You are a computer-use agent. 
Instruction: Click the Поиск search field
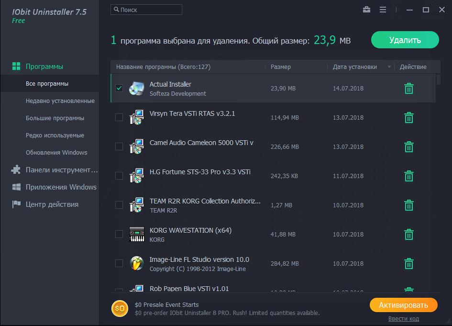pos(146,10)
